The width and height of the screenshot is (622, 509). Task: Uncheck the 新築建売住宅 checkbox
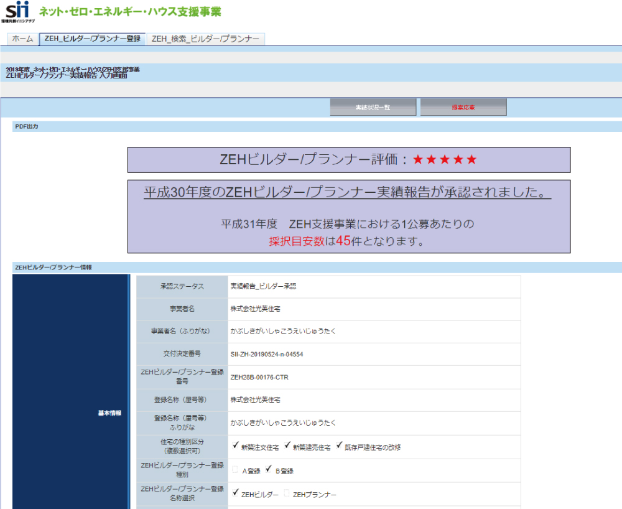click(x=287, y=446)
